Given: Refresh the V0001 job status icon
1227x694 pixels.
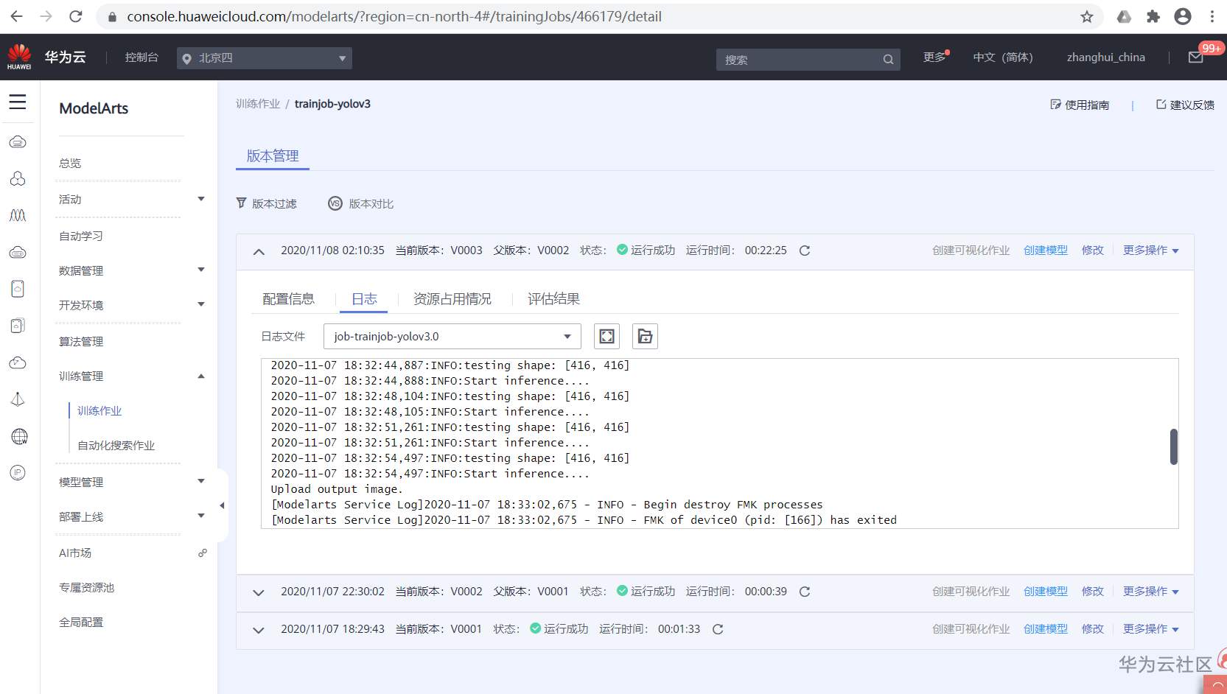Looking at the screenshot, I should tap(718, 629).
